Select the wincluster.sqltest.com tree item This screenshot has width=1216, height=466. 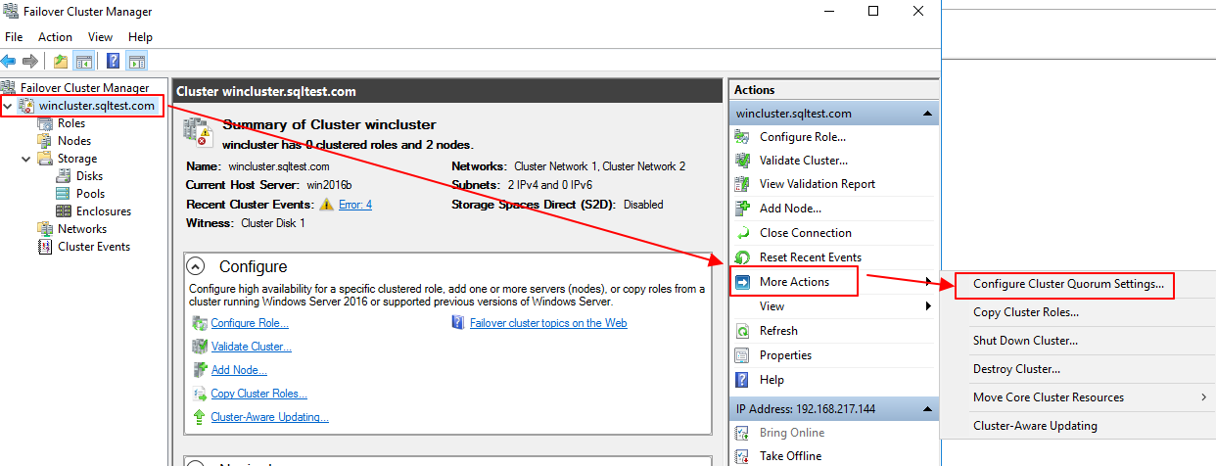96,106
